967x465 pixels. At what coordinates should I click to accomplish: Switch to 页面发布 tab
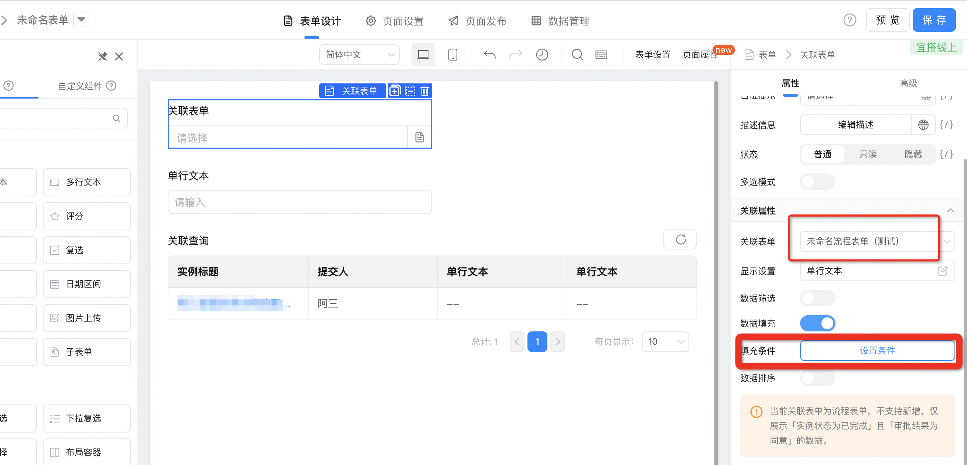click(x=477, y=21)
